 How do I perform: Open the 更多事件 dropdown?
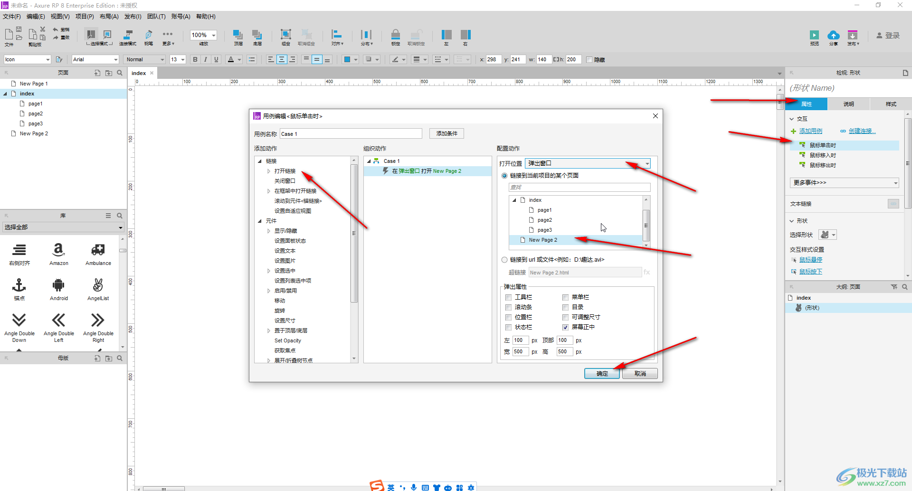(845, 183)
